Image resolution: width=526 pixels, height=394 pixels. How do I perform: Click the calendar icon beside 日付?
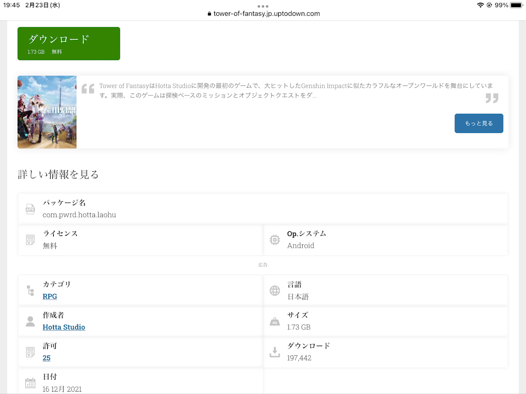(30, 383)
